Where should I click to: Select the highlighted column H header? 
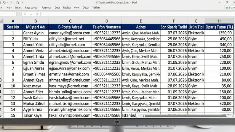(219, 21)
